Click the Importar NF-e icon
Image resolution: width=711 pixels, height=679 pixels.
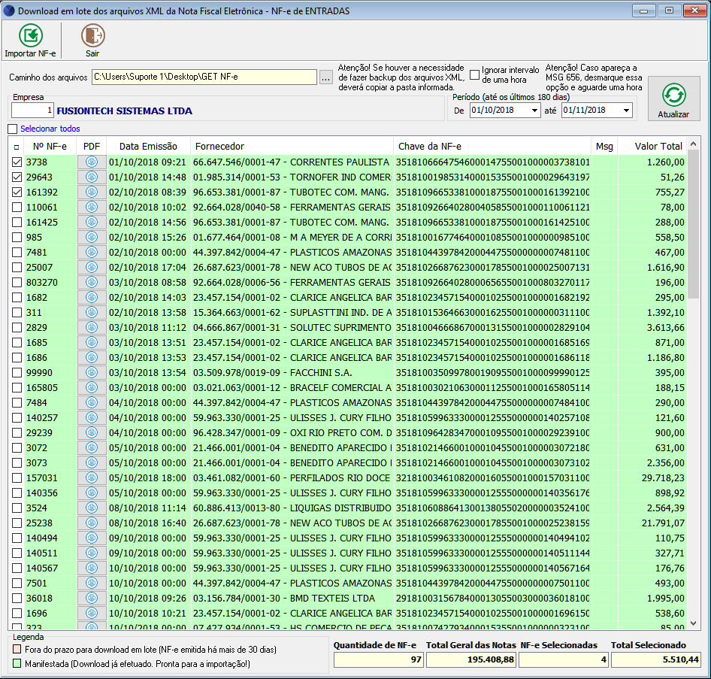coord(31,35)
